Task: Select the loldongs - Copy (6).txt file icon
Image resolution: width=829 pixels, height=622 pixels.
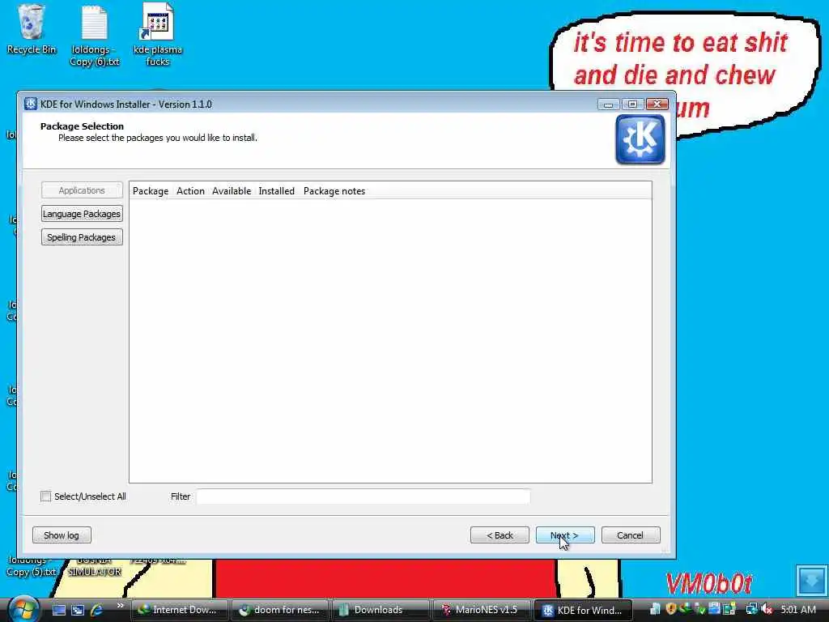Action: (x=94, y=34)
